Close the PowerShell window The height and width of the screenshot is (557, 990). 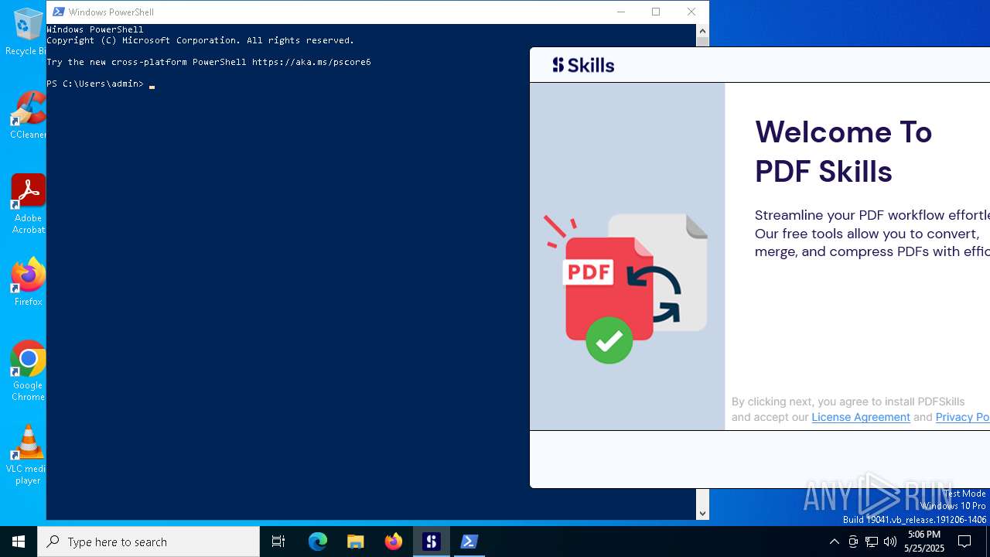(691, 12)
